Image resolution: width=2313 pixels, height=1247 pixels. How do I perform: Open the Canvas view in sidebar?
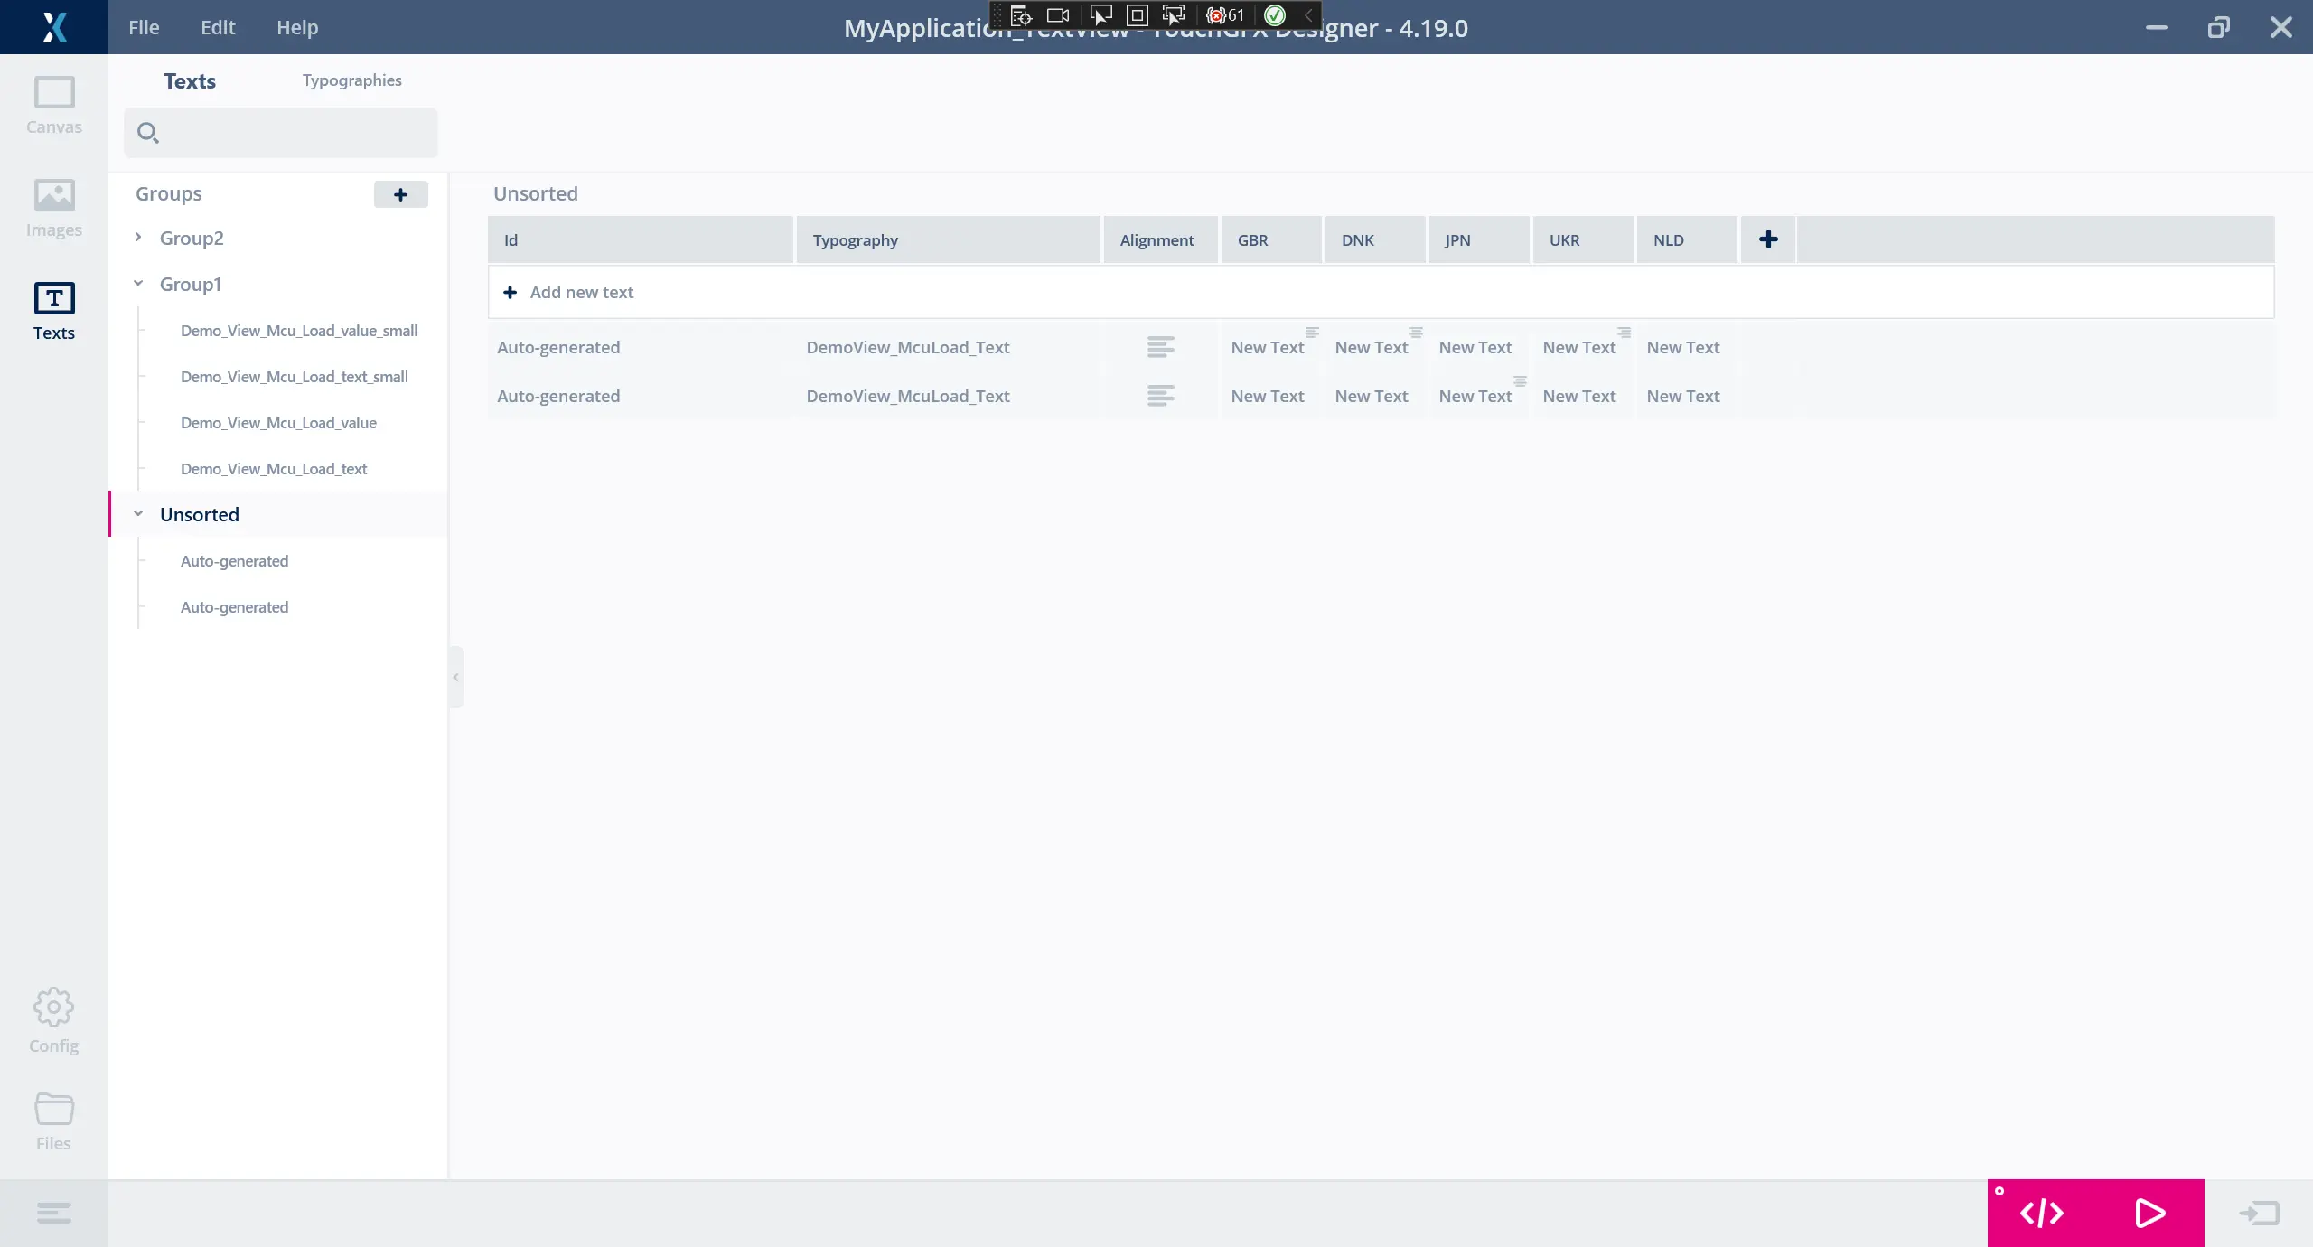pyautogui.click(x=53, y=105)
